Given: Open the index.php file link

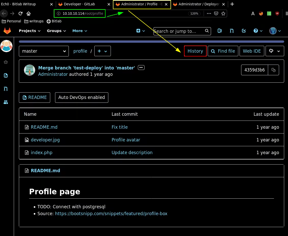Looking at the screenshot, I should [42, 153].
